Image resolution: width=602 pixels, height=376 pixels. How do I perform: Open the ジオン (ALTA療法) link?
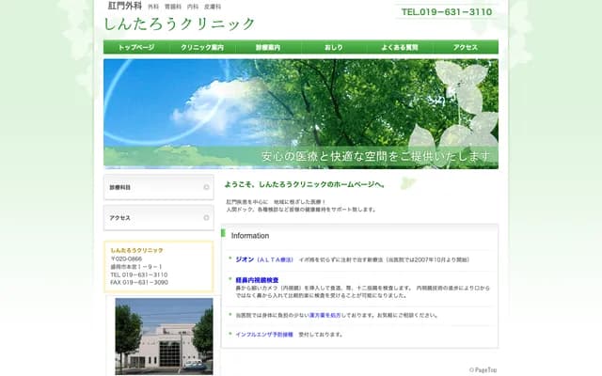263,258
